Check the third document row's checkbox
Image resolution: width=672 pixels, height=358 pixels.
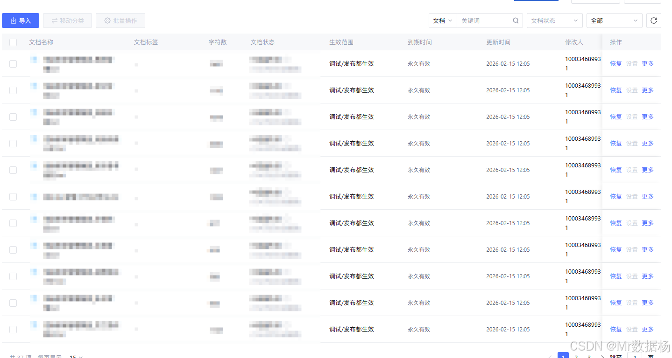click(x=13, y=117)
